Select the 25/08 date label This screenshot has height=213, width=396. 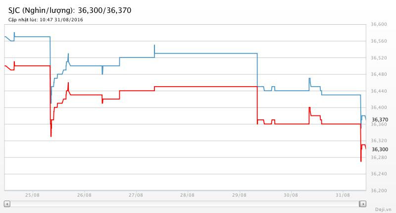pos(33,195)
